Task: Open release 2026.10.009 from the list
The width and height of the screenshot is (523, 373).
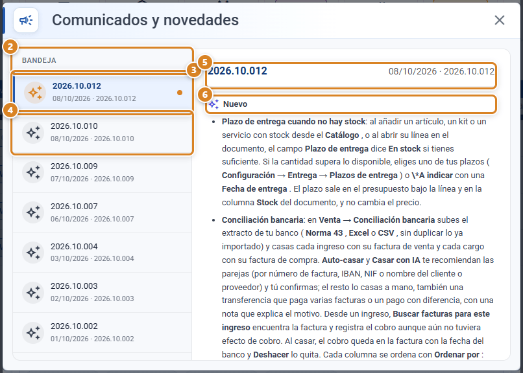Action: tap(103, 172)
